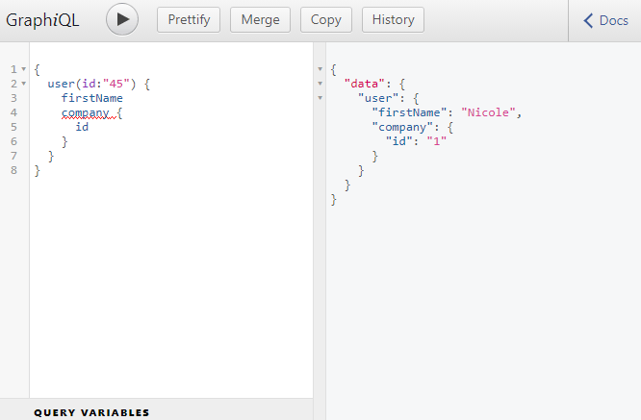
Task: Collapse the query root at line 1
Action: (23, 70)
